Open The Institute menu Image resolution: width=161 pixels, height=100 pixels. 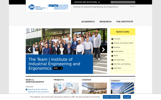pos(125,22)
